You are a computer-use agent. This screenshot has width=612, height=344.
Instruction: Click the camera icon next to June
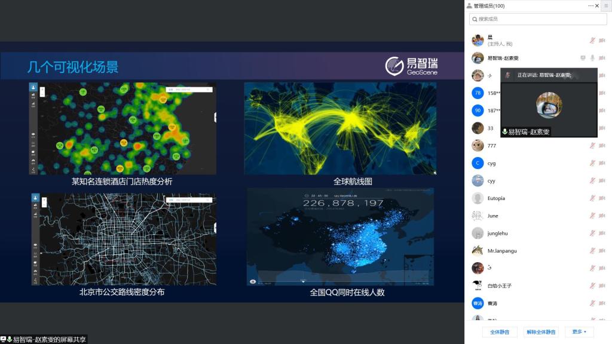pos(602,216)
